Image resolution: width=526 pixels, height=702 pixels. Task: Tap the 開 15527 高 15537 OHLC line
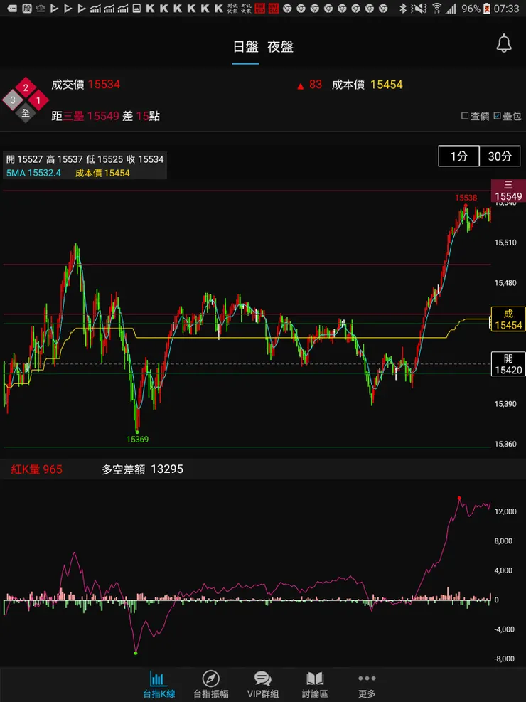point(85,159)
